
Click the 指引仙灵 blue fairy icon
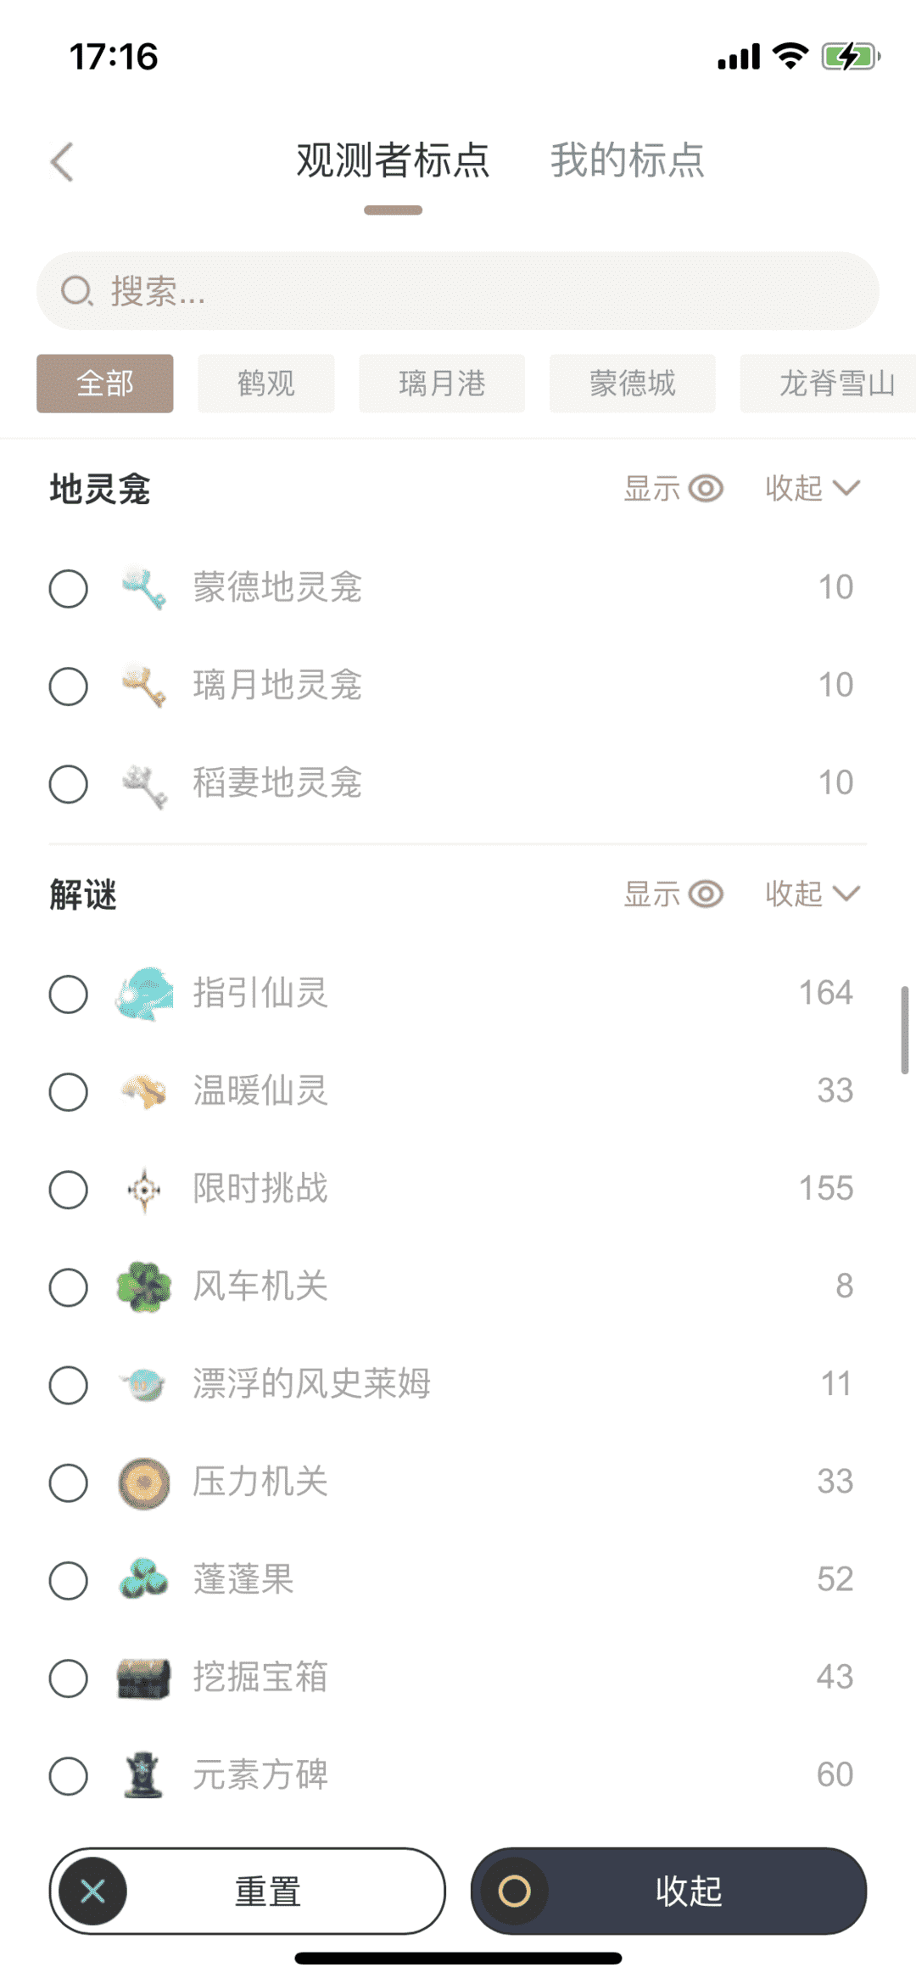pos(144,994)
